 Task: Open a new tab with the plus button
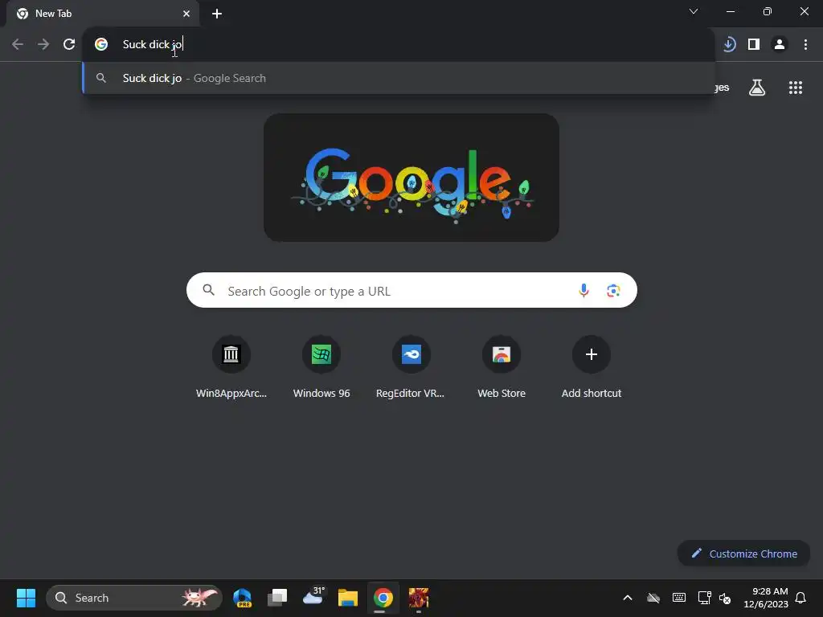coord(217,14)
